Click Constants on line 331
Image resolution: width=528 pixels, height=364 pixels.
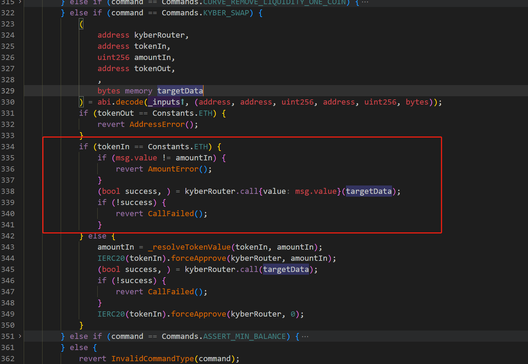coord(173,113)
